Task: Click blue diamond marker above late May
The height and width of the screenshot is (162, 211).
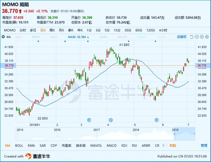Action: pyautogui.click(x=156, y=41)
